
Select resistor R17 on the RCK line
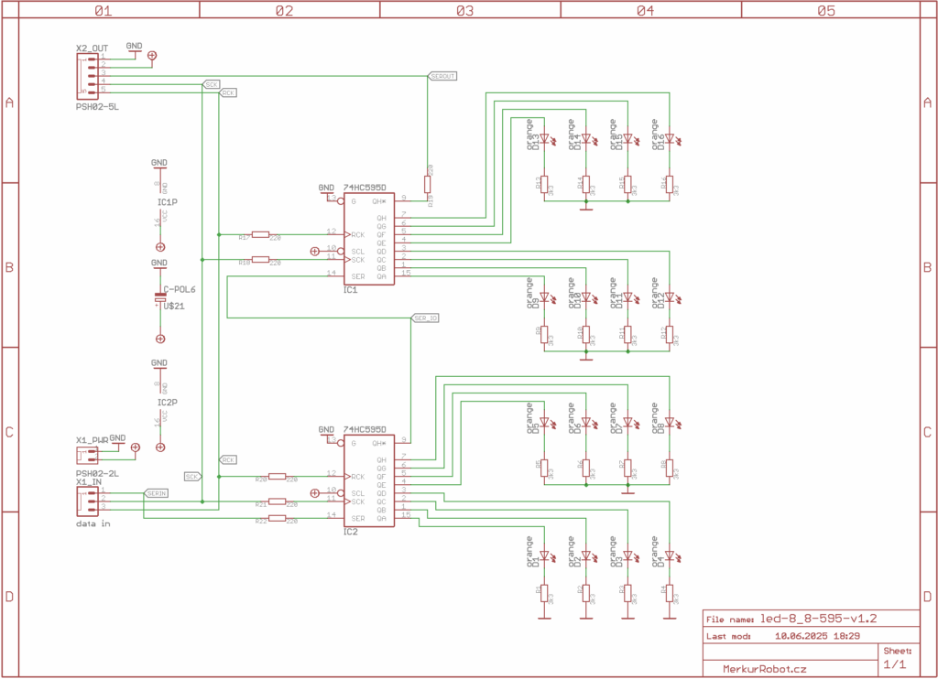pos(261,234)
